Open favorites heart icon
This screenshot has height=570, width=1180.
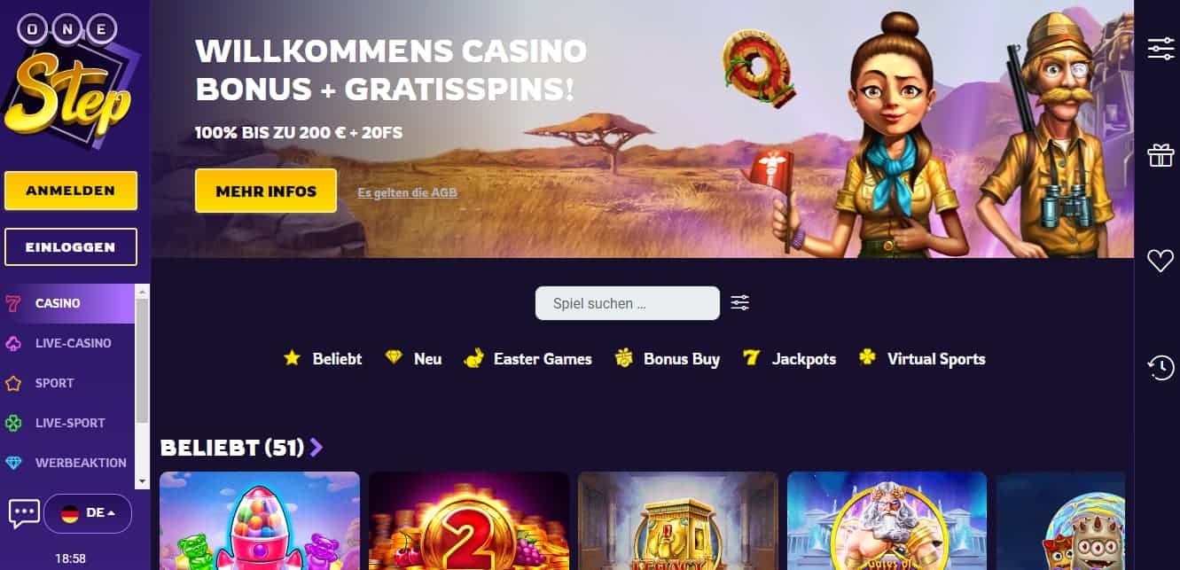pyautogui.click(x=1160, y=260)
